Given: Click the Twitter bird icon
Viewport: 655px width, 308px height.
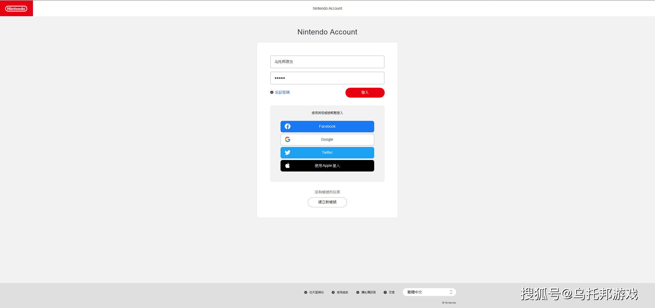Looking at the screenshot, I should pyautogui.click(x=287, y=152).
